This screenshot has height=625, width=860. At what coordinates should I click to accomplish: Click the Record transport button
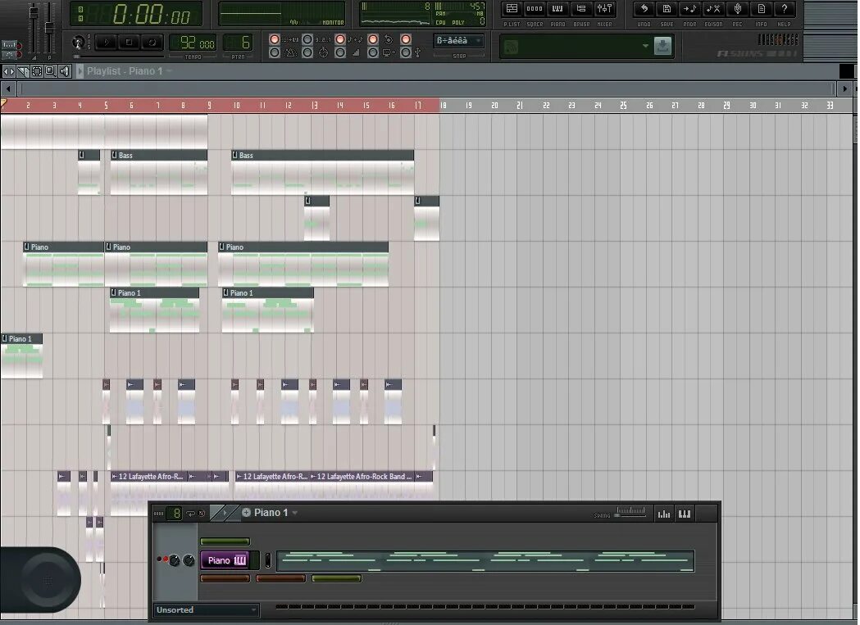tap(152, 43)
